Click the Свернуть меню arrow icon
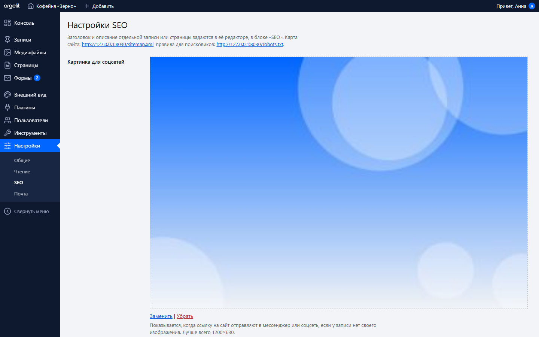539x337 pixels. click(7, 211)
